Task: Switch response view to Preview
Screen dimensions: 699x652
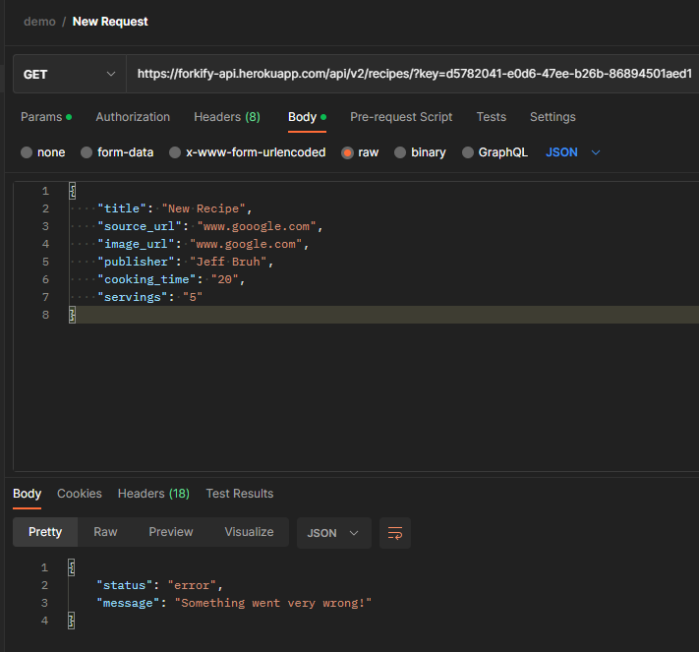Action: (x=171, y=532)
